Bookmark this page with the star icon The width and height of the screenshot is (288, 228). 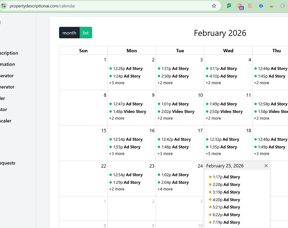pos(214,6)
